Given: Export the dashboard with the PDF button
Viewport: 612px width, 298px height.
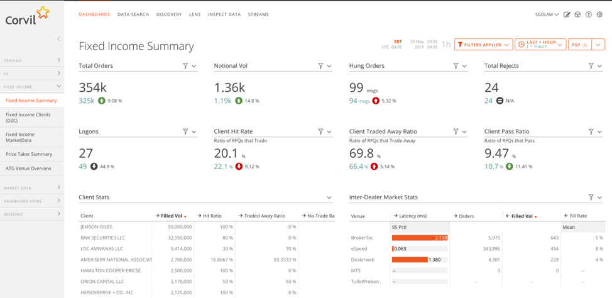Looking at the screenshot, I should [580, 45].
